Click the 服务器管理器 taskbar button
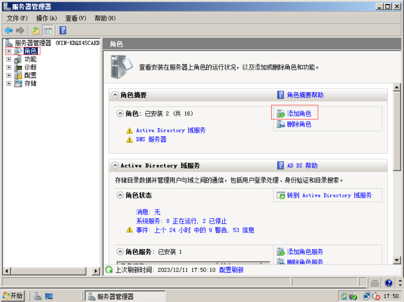The height and width of the screenshot is (302, 404). (x=125, y=296)
